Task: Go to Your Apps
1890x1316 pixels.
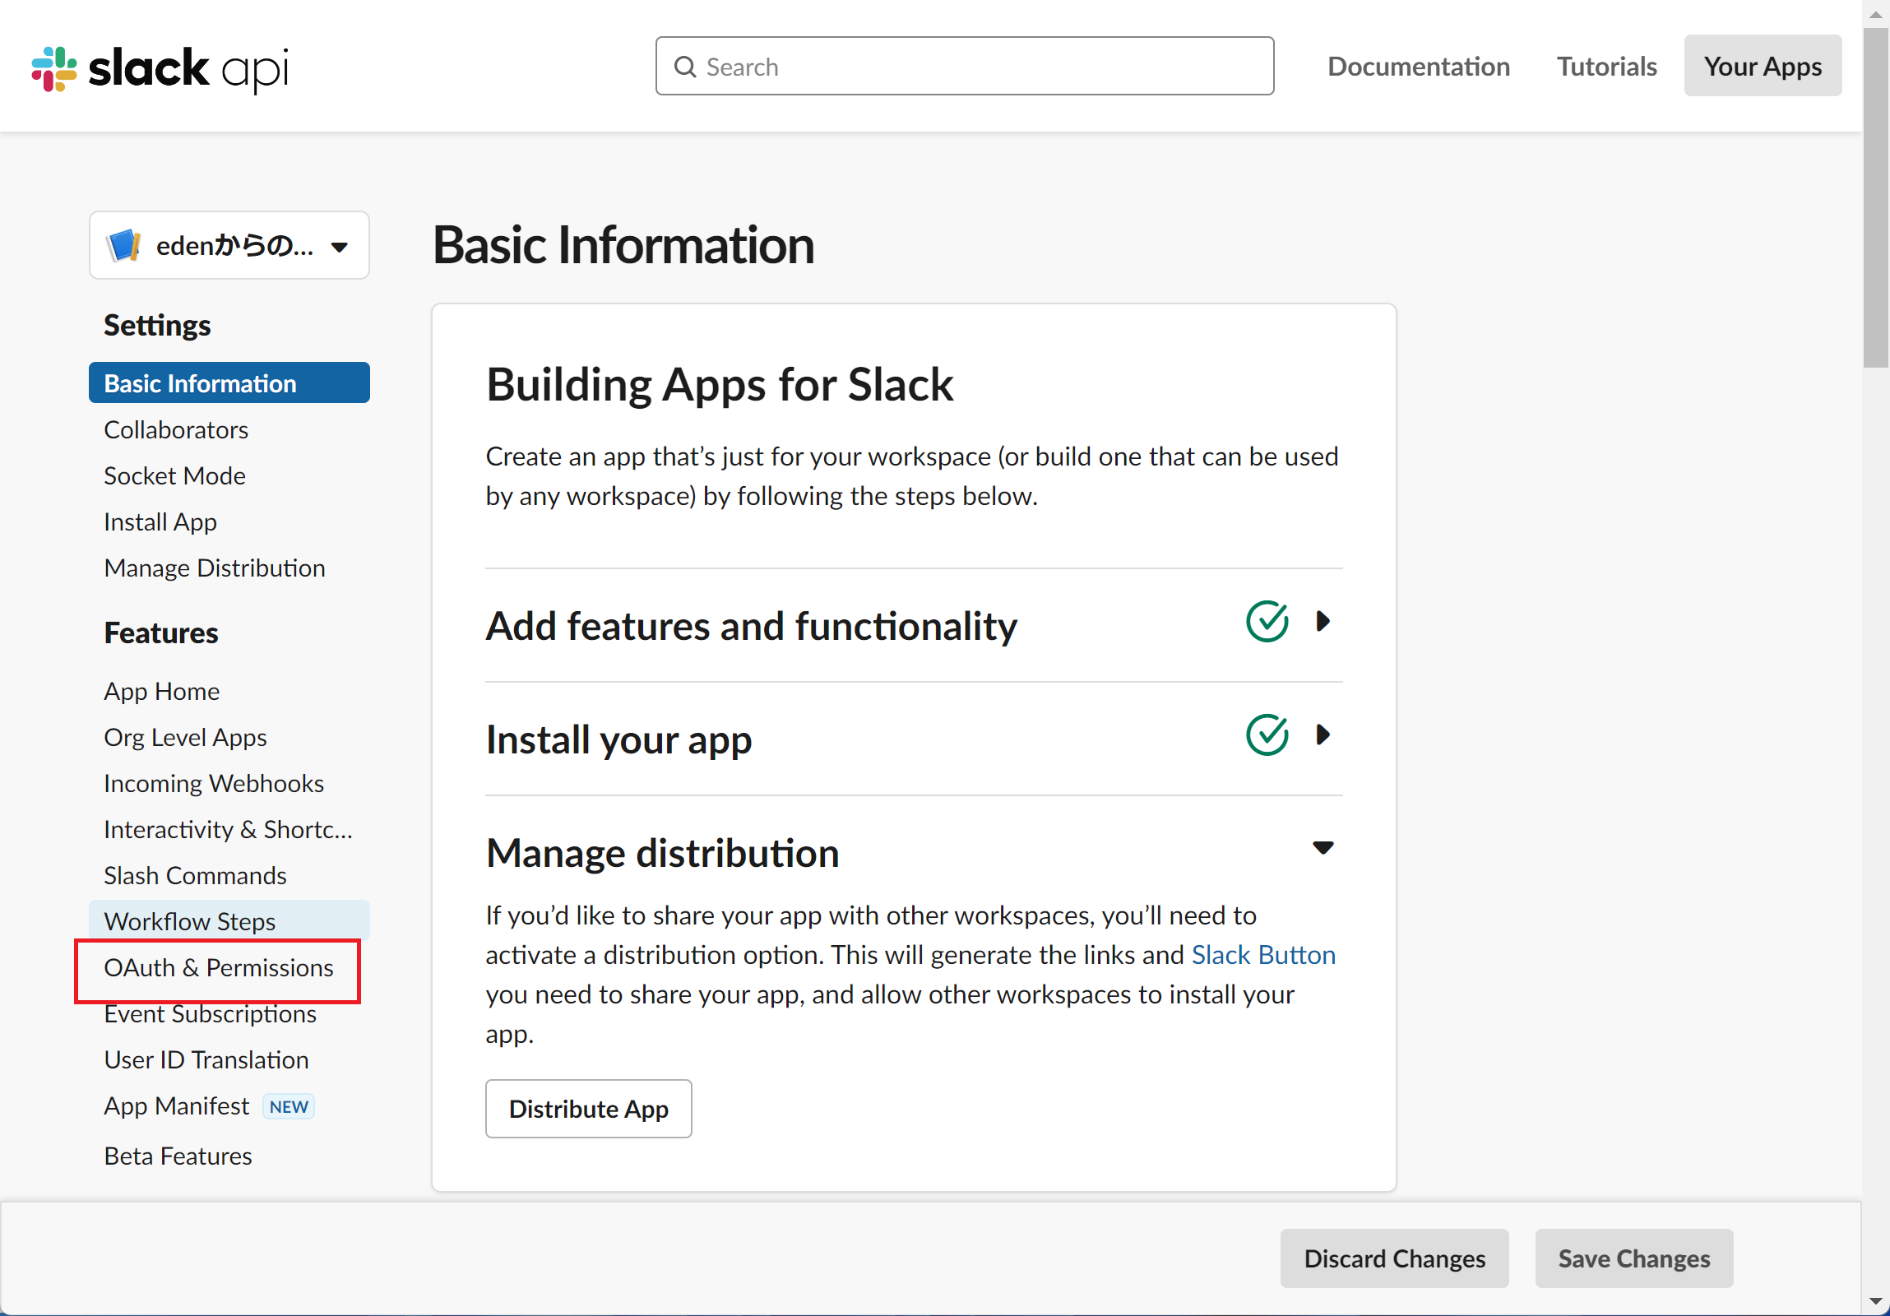Action: click(x=1763, y=67)
